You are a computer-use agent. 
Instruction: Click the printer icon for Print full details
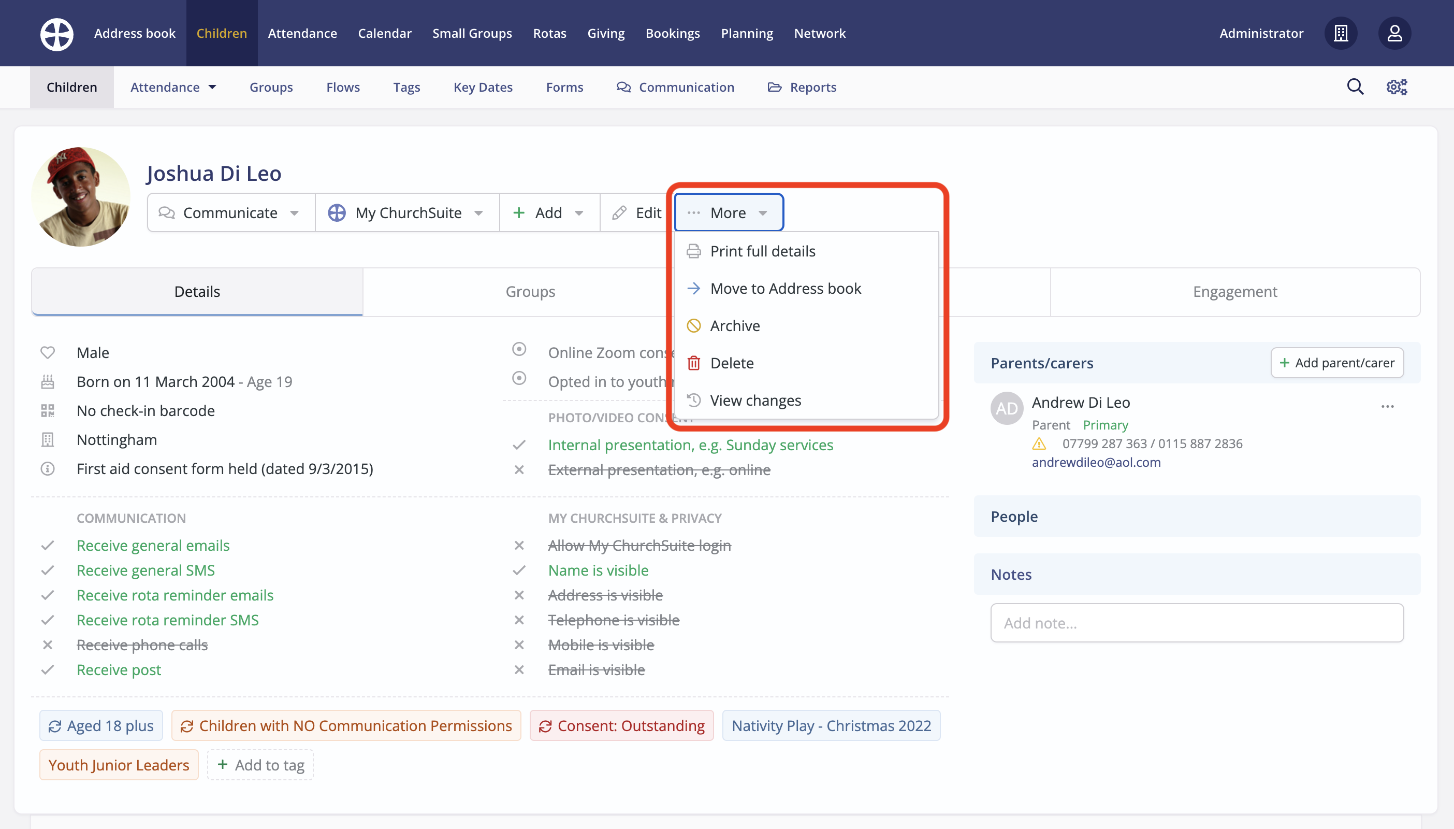(693, 251)
